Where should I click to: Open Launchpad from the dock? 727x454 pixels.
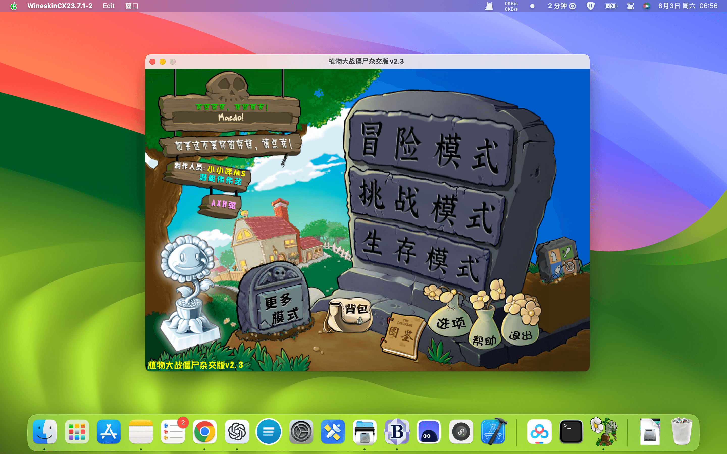pyautogui.click(x=76, y=432)
